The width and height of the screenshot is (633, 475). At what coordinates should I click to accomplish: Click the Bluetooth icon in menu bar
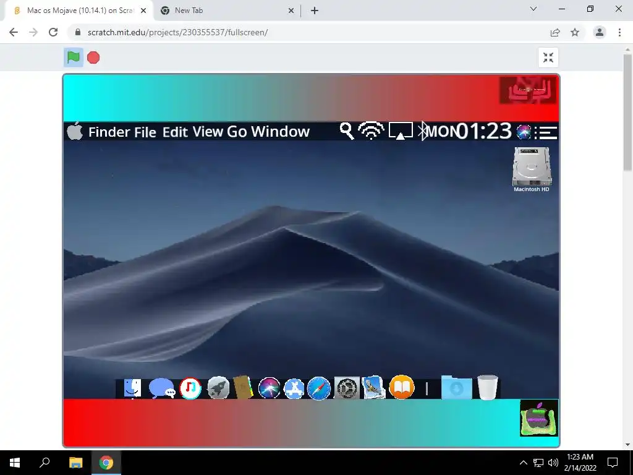click(422, 131)
